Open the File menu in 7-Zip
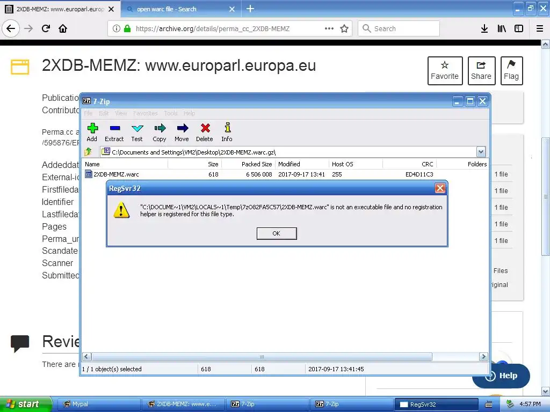 [x=88, y=113]
